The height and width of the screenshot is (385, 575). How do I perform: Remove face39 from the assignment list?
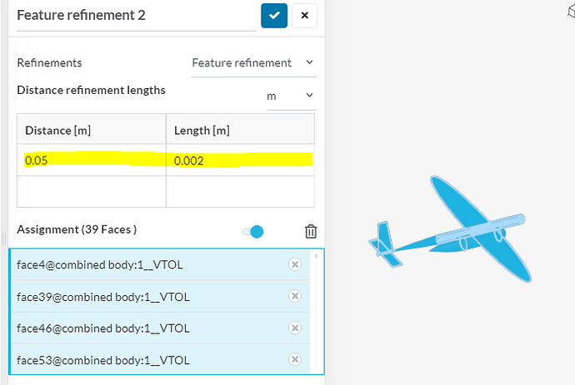294,296
